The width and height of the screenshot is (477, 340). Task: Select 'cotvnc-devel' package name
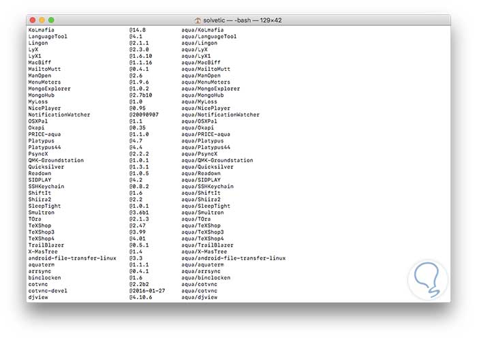48,291
